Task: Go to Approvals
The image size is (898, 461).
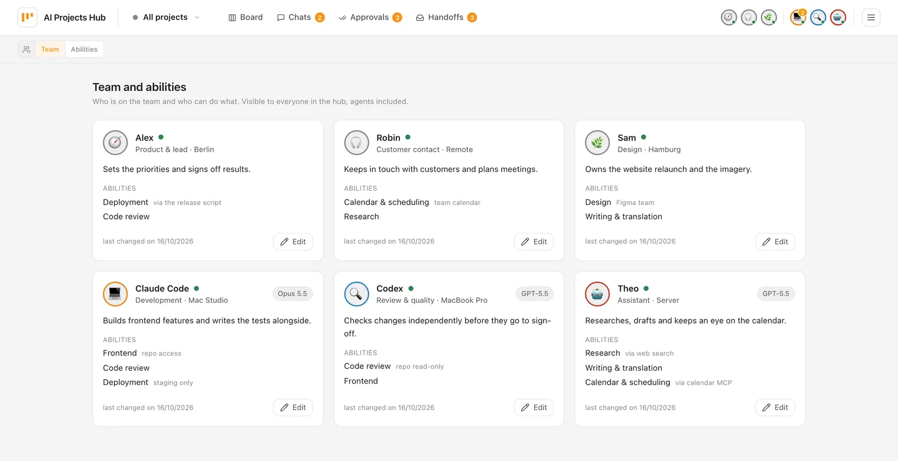Action: point(370,18)
